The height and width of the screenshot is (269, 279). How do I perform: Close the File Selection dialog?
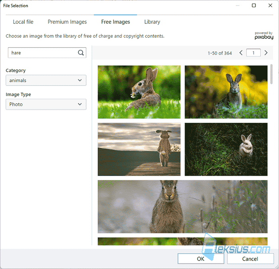point(270,6)
